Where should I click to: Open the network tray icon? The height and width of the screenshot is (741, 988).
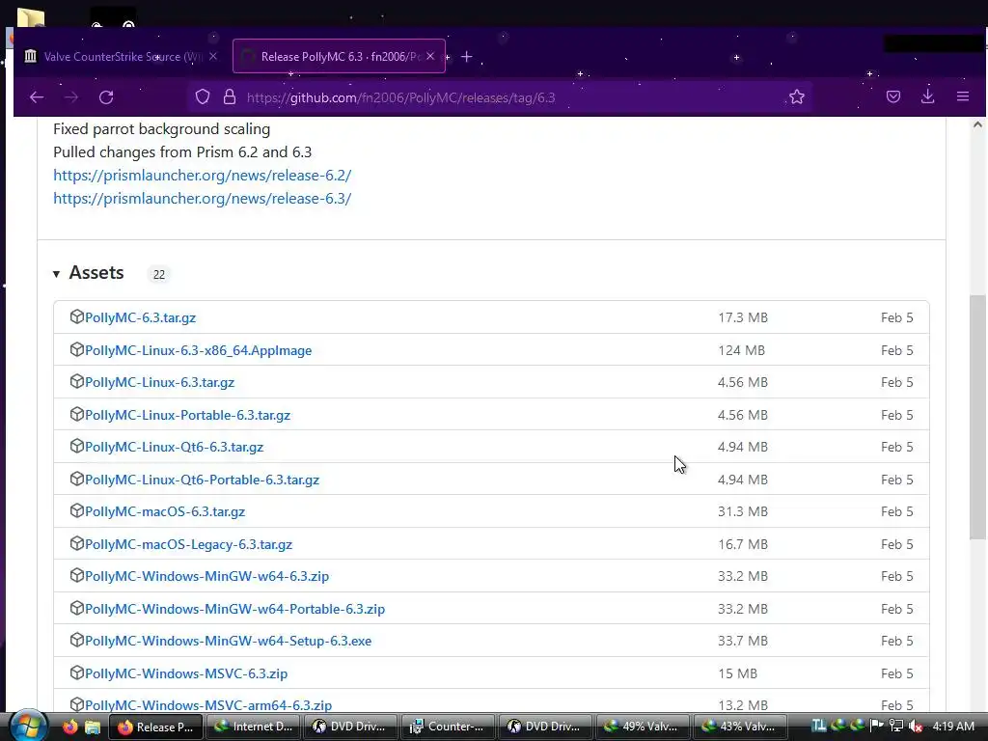tap(896, 727)
